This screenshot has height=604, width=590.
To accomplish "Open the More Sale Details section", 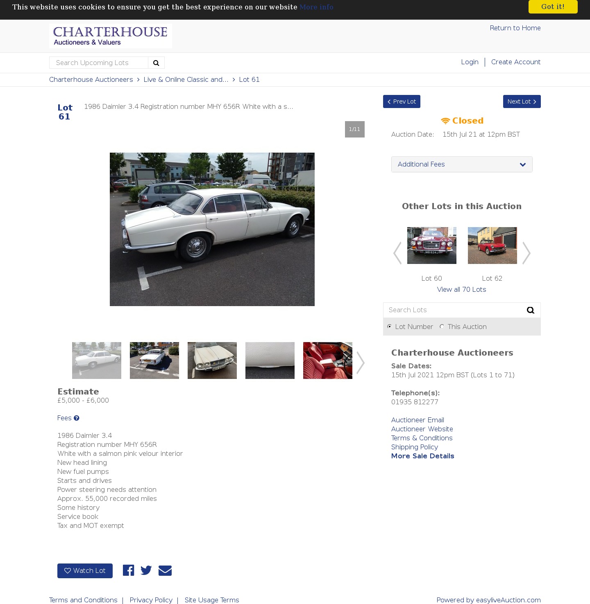I will (422, 456).
